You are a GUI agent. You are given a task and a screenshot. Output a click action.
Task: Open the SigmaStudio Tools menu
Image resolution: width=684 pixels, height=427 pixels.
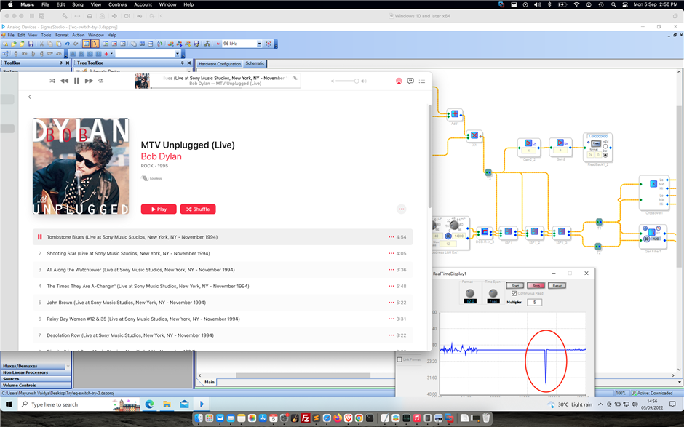tap(47, 35)
